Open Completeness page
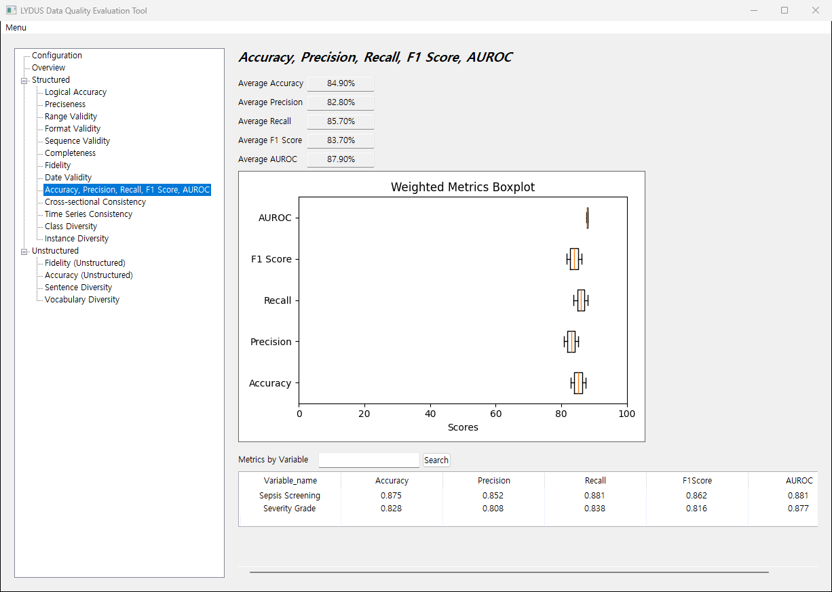 point(71,153)
